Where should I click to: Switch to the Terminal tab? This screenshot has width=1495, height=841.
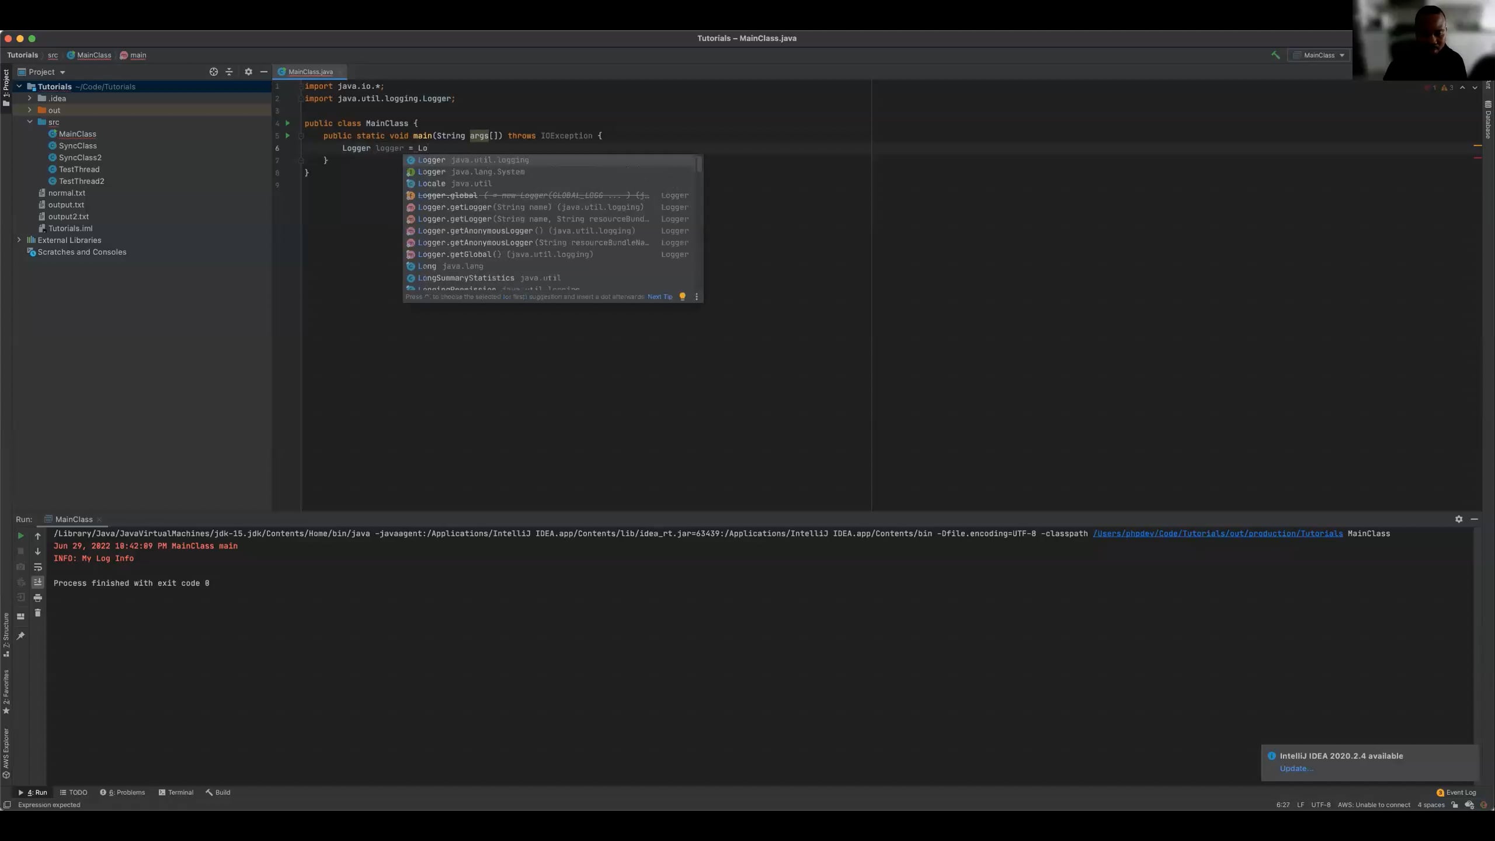175,792
